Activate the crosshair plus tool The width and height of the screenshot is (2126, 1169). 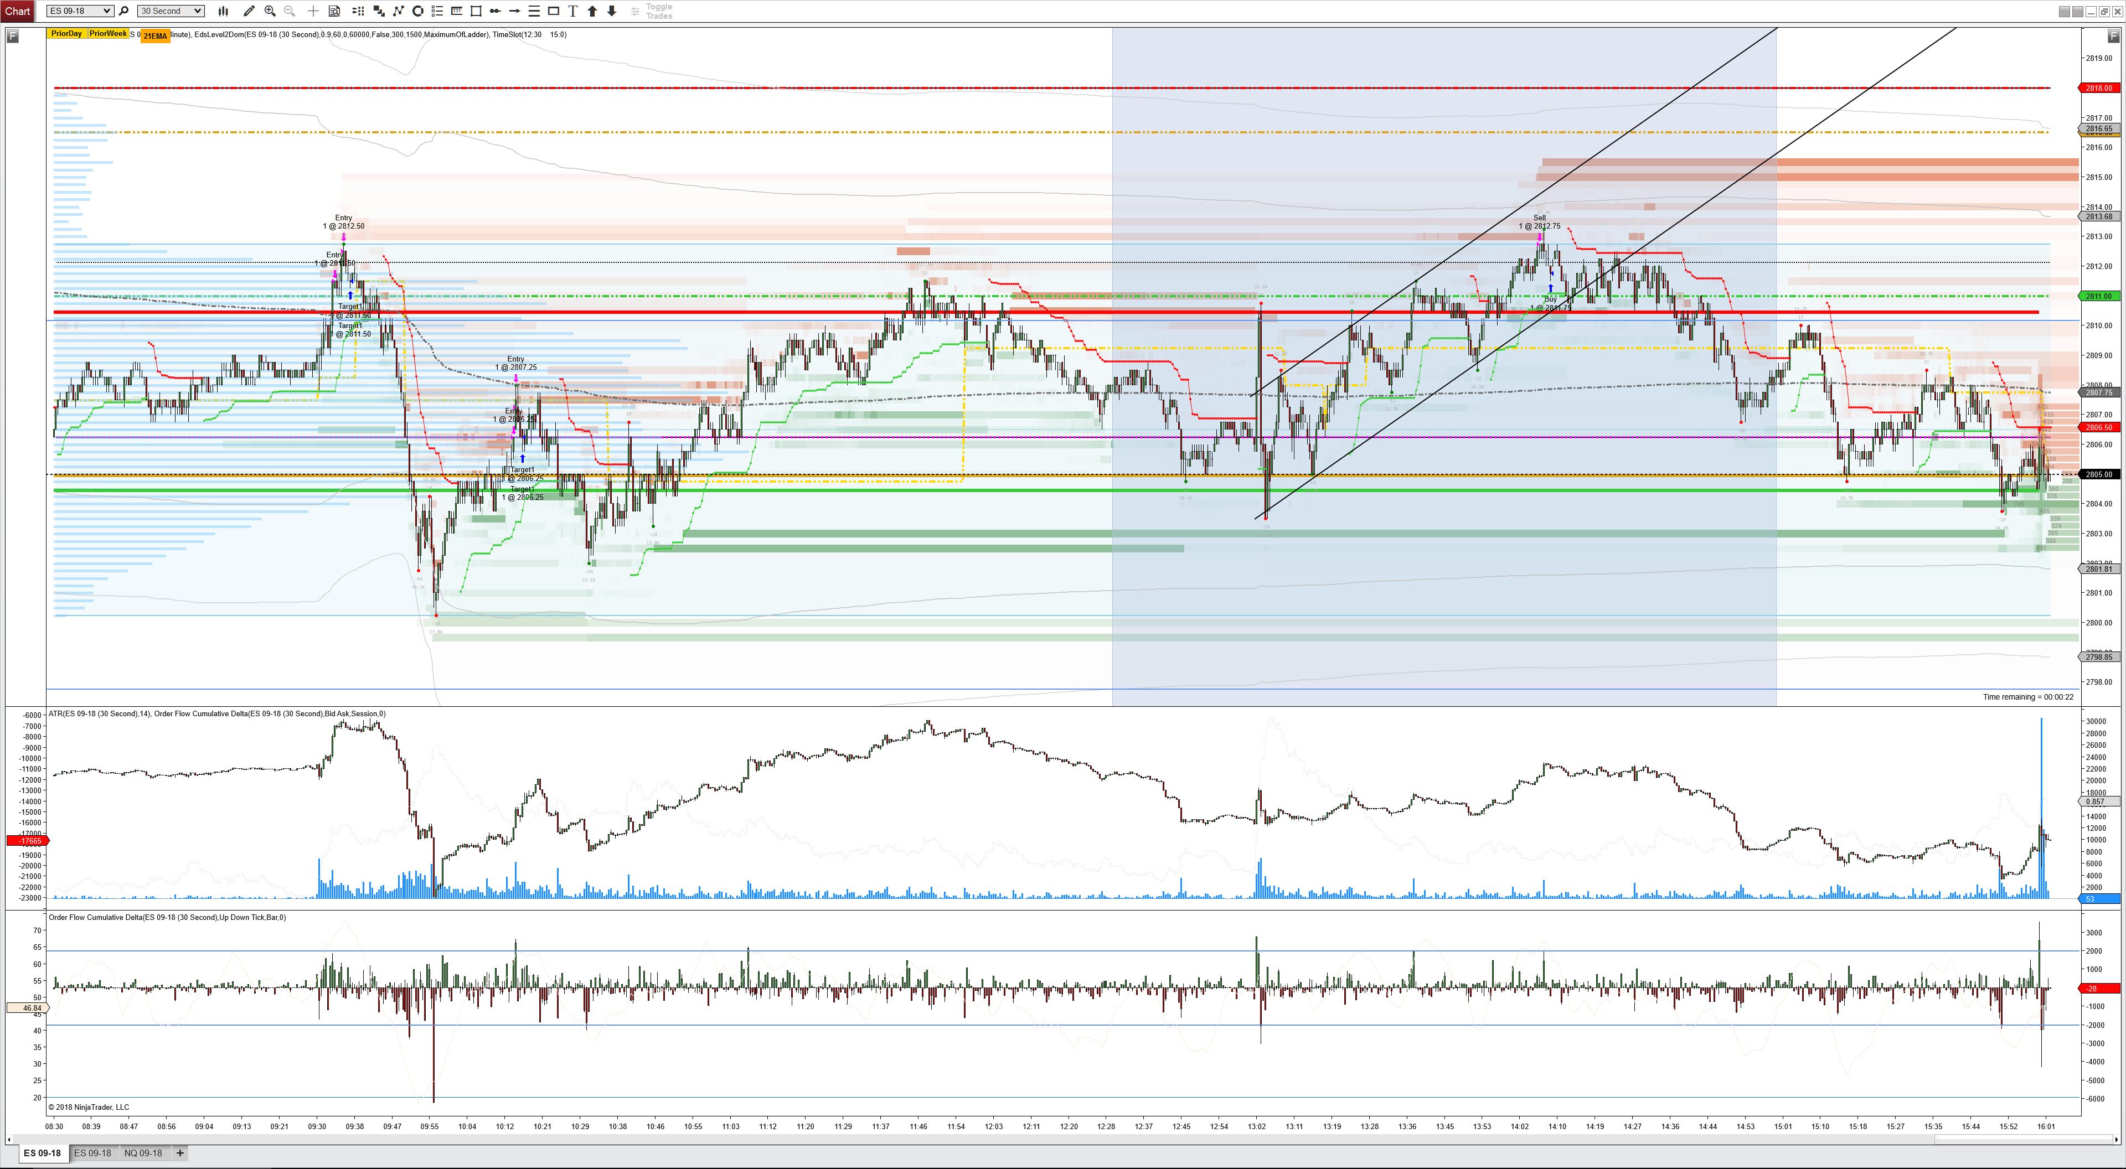coord(313,11)
